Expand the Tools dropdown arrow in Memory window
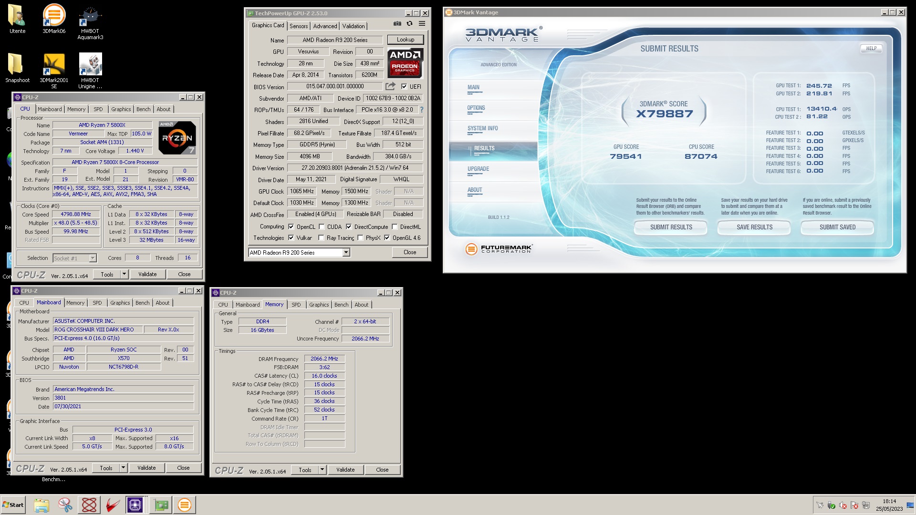Screen dimensions: 916x515 pyautogui.click(x=323, y=470)
